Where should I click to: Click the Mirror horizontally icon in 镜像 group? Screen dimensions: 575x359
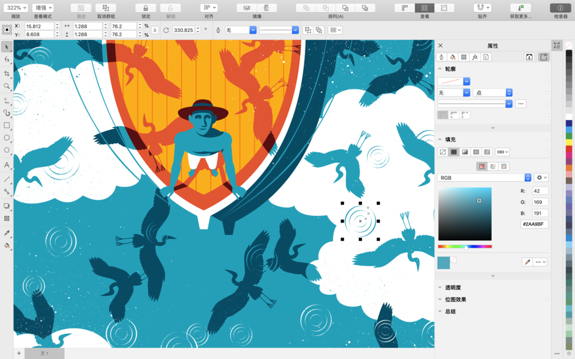(247, 8)
